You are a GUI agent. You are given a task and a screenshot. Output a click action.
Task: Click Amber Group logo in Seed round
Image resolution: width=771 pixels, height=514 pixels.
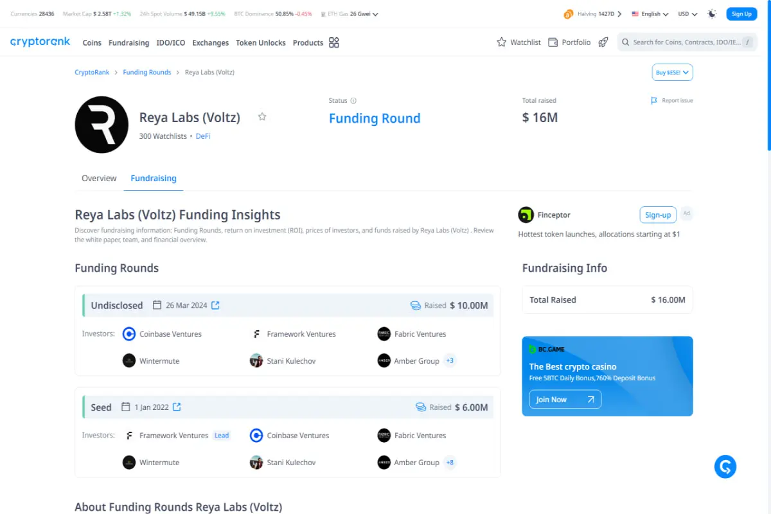pos(384,462)
